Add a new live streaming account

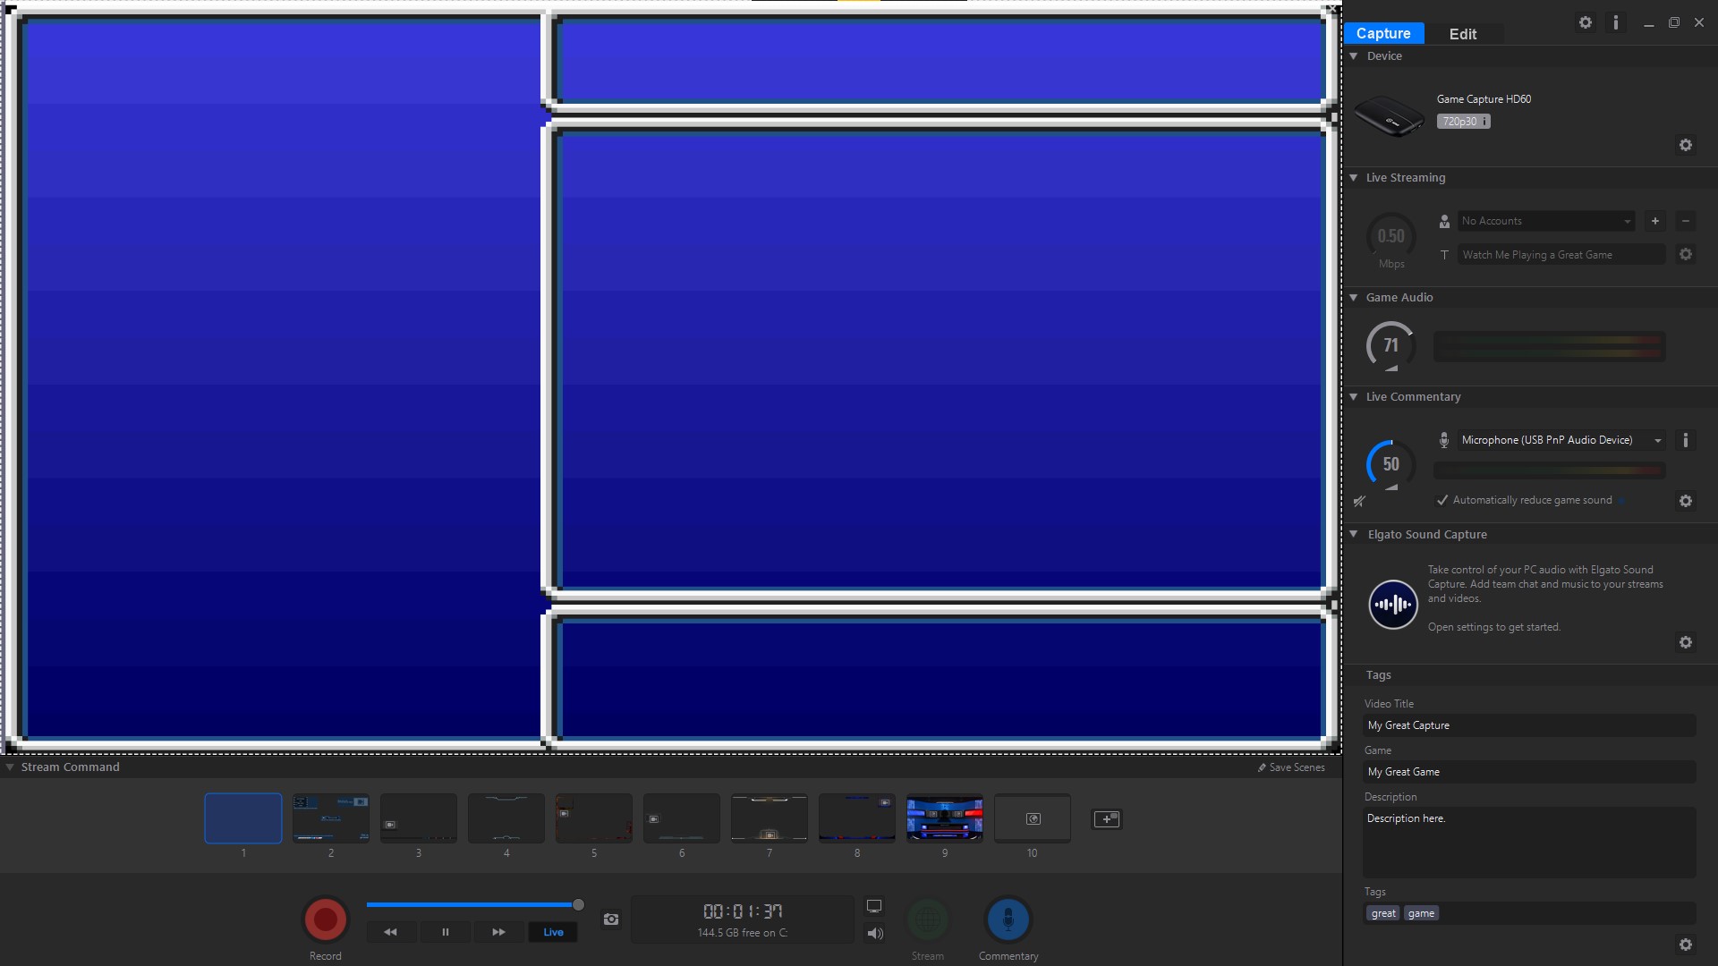click(1654, 221)
